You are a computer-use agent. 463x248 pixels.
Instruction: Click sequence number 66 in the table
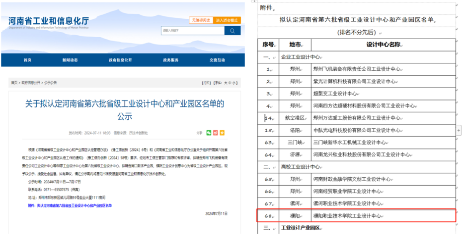coord(268,192)
